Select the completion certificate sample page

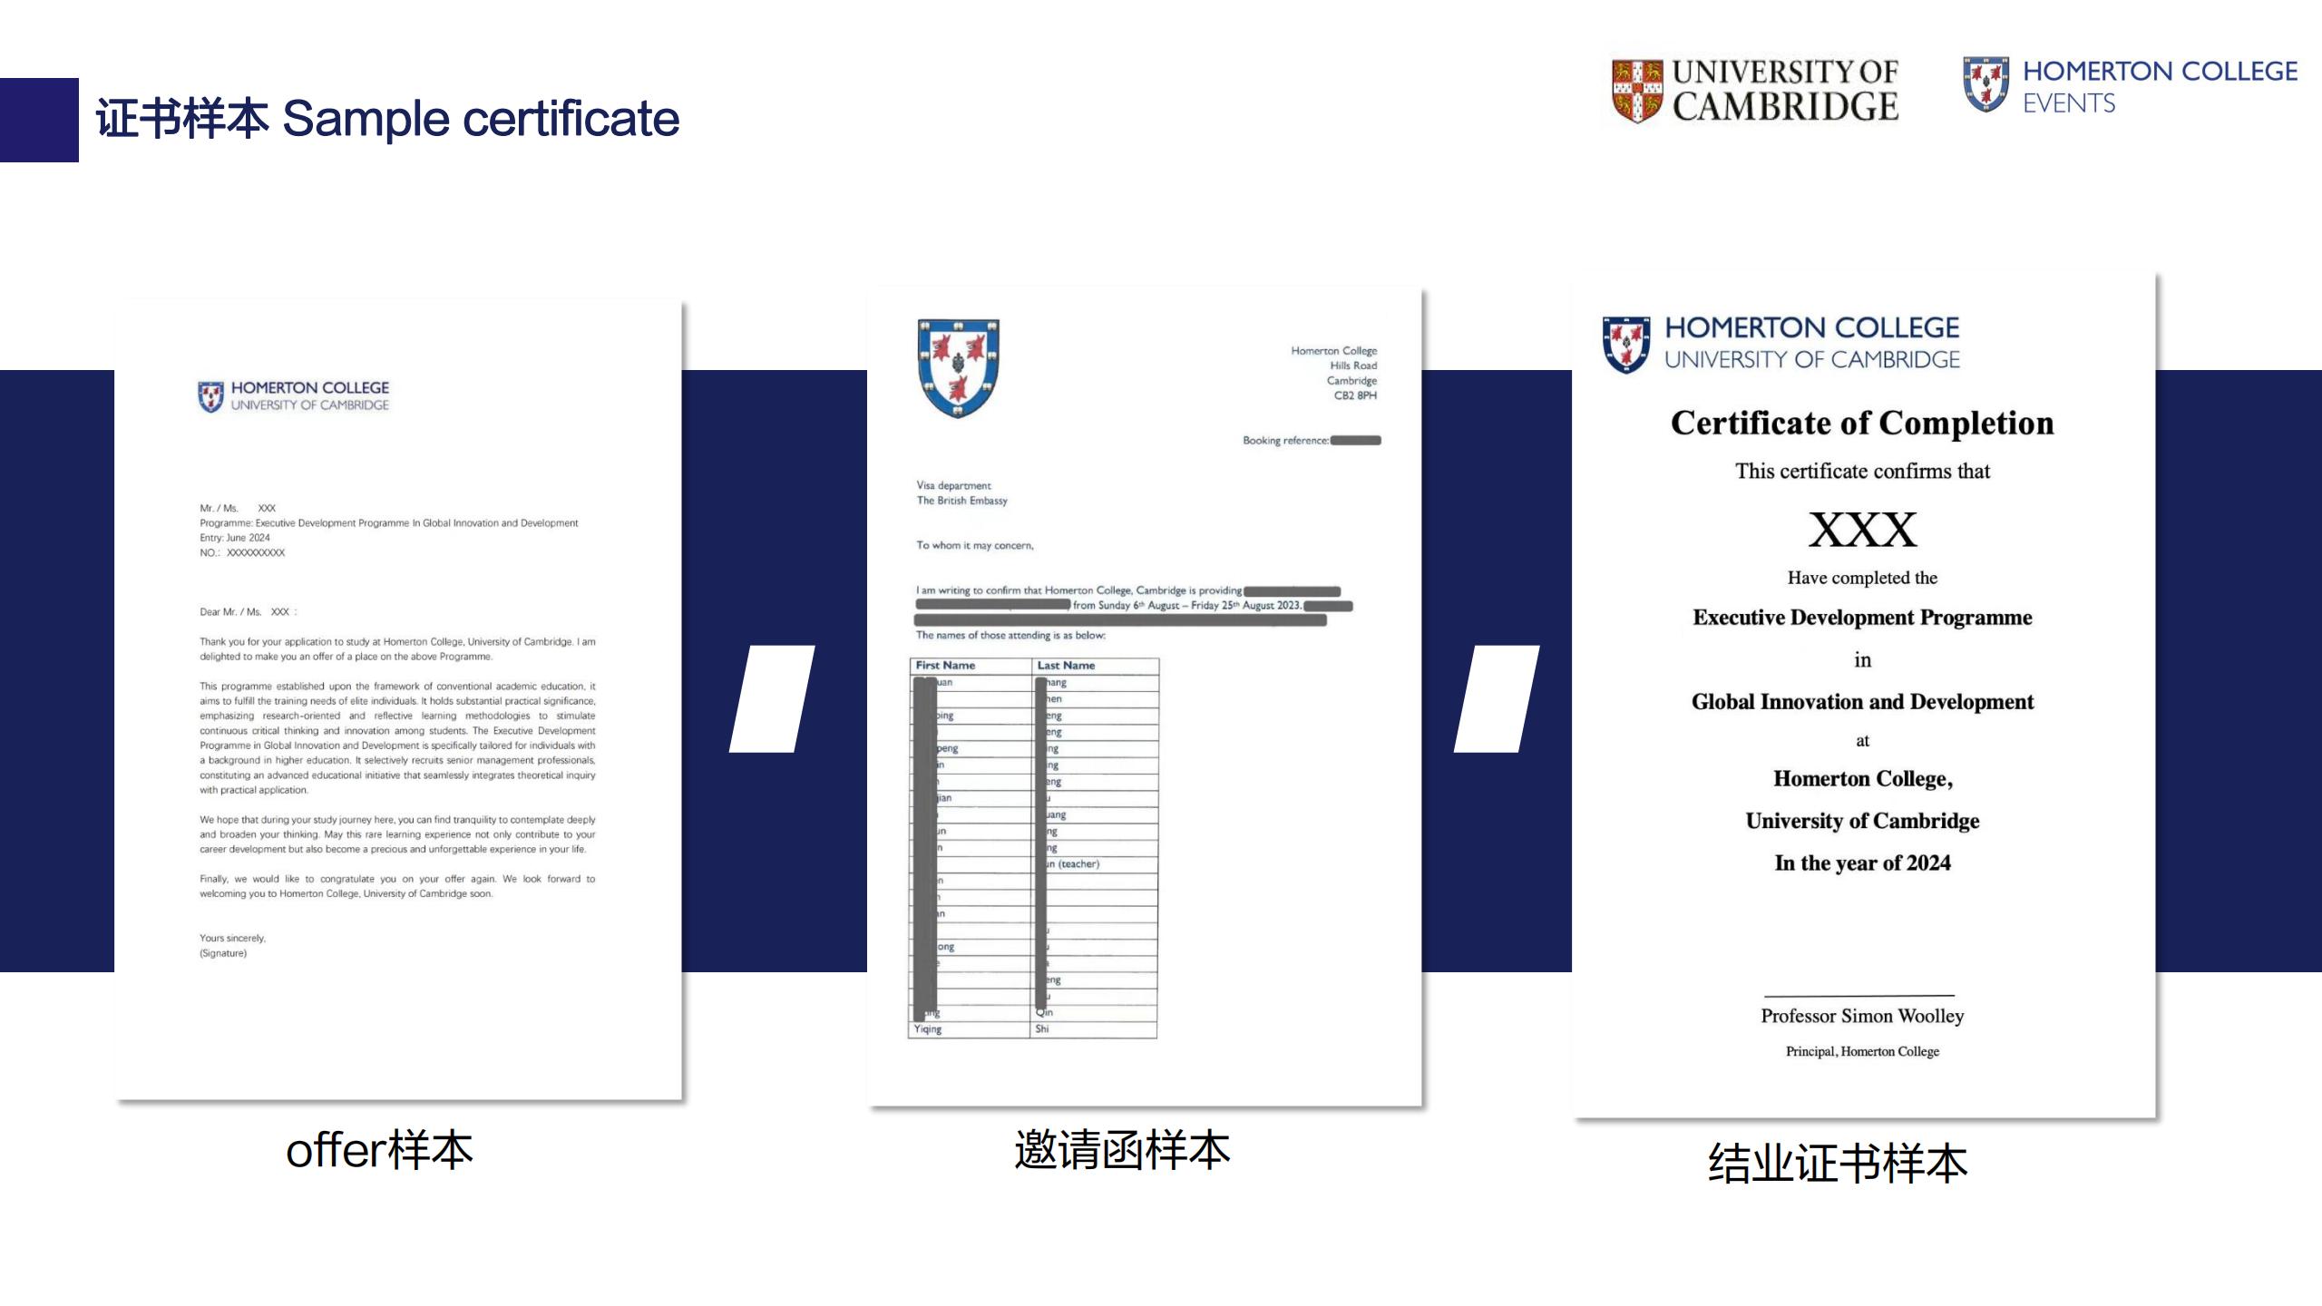point(1863,695)
